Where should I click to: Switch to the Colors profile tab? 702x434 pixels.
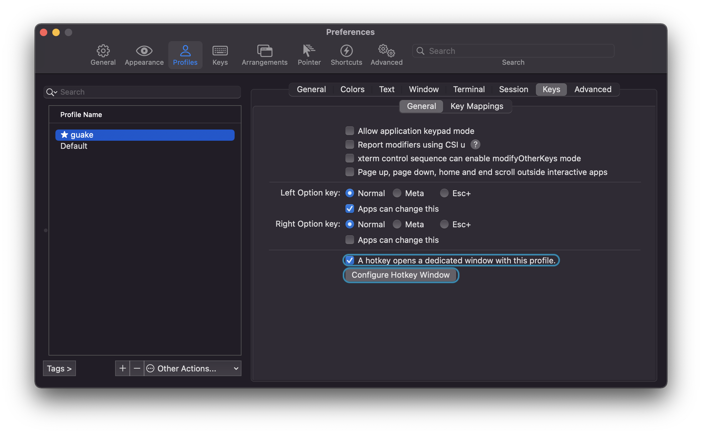click(x=352, y=89)
